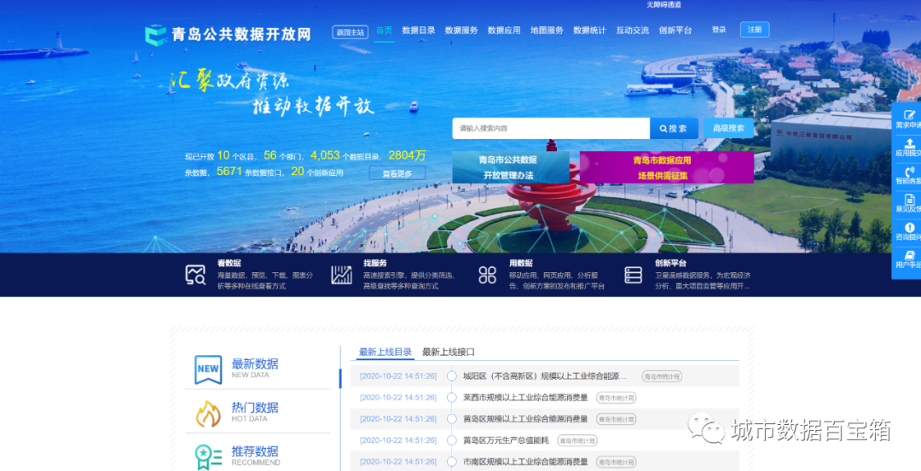Click the 看数据 heading text
Image resolution: width=921 pixels, height=471 pixels.
click(229, 264)
